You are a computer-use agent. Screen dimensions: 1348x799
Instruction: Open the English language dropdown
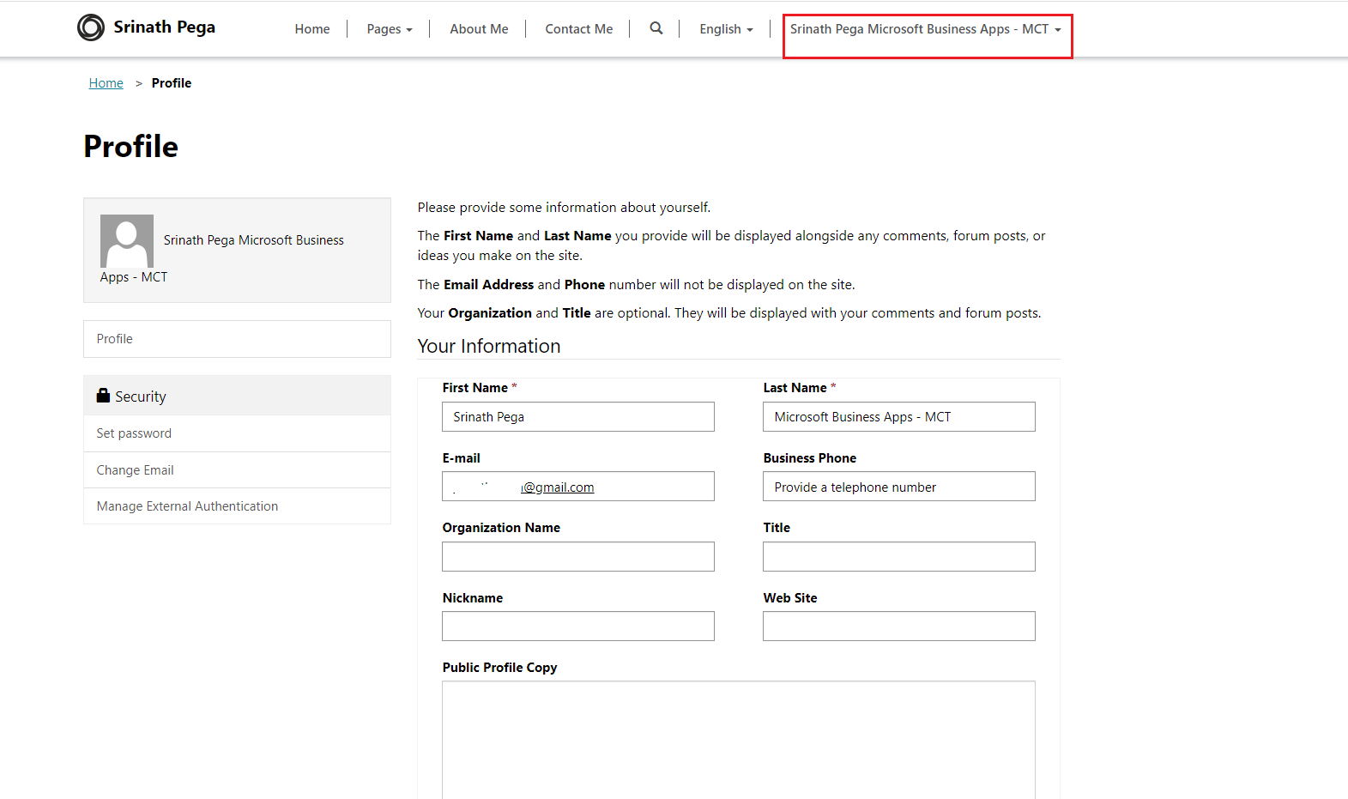[726, 29]
